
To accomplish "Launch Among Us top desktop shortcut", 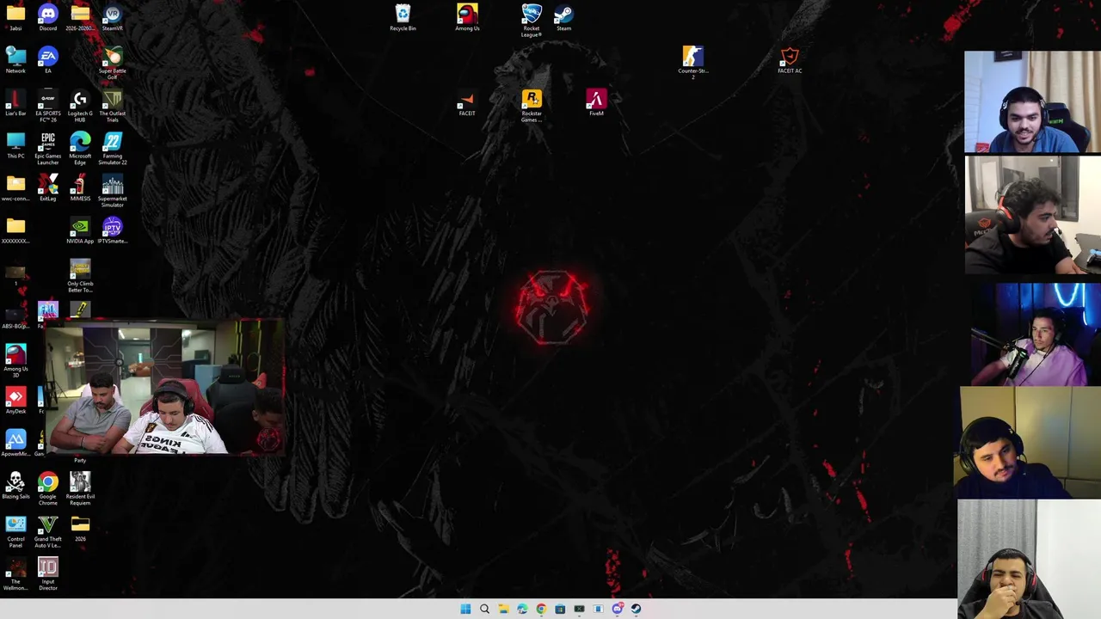I will (x=467, y=17).
